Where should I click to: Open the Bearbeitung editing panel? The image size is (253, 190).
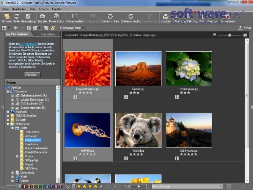[28, 18]
